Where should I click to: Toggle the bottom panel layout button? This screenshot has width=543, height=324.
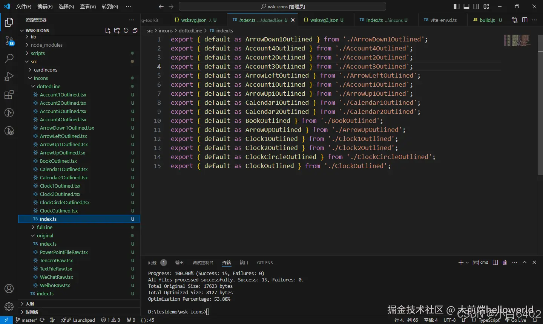[x=466, y=6]
